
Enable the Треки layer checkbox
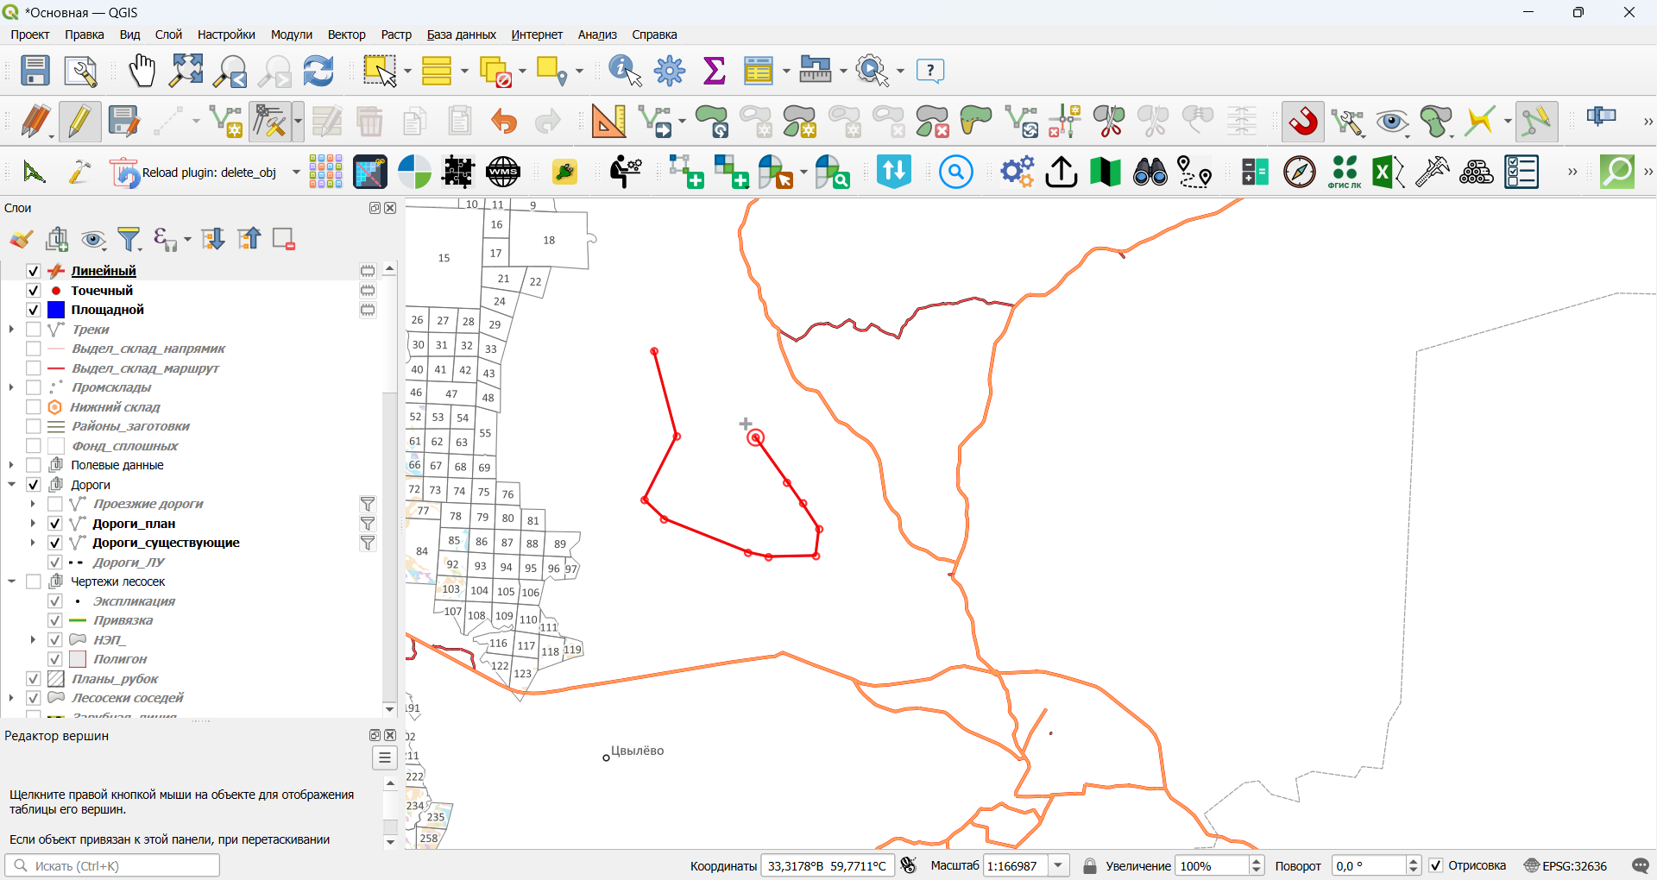(x=34, y=330)
